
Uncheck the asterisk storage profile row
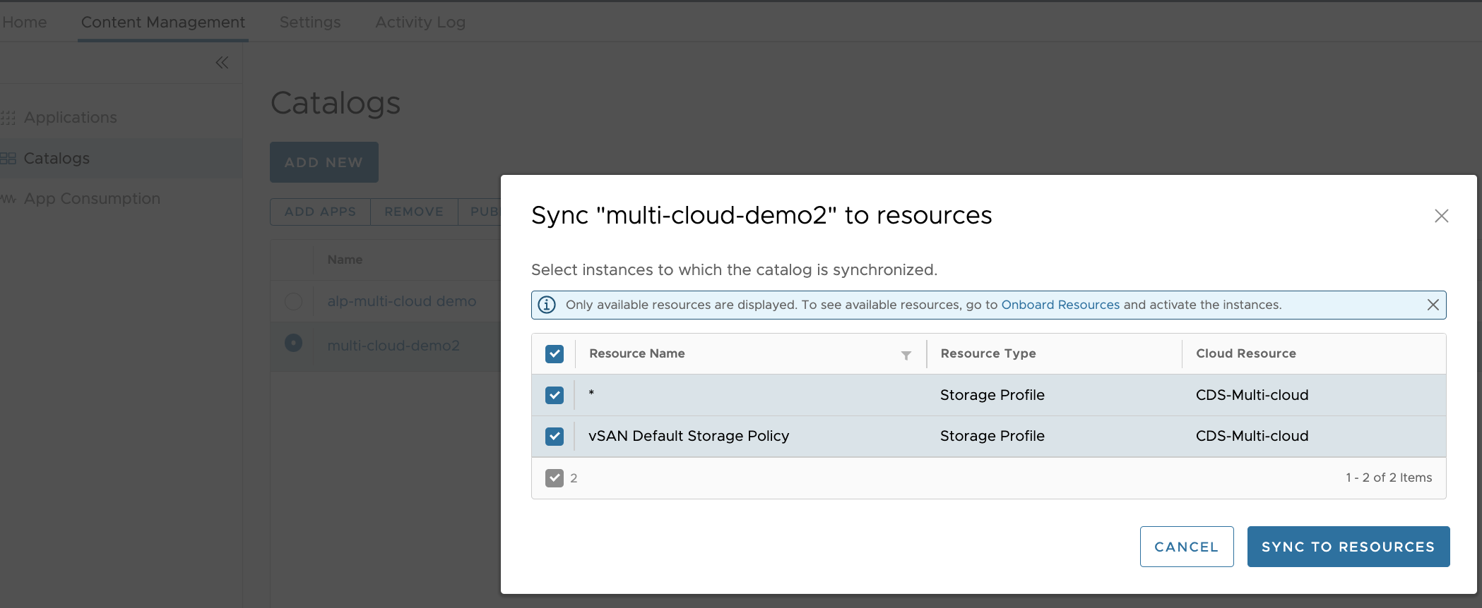click(x=555, y=395)
